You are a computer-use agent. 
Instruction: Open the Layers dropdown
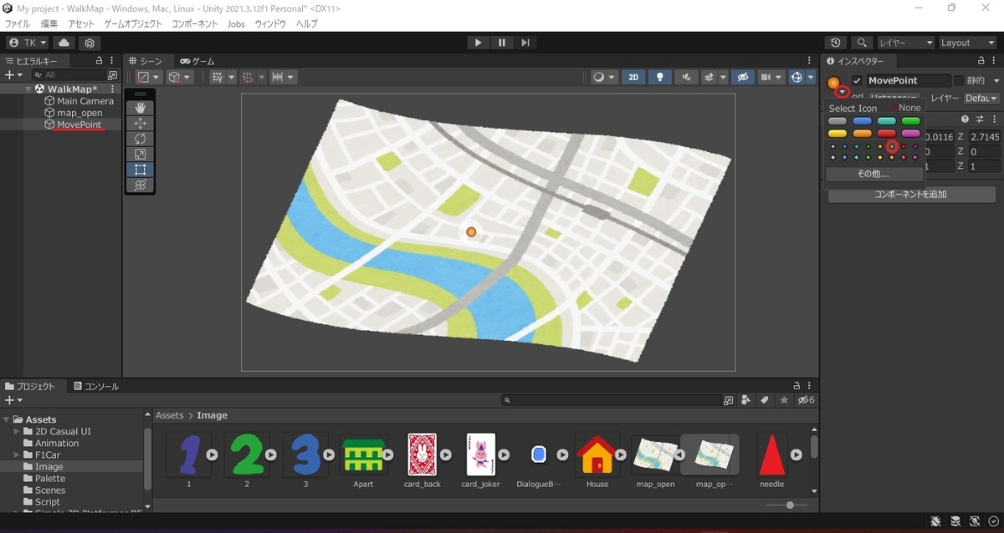pyautogui.click(x=906, y=43)
